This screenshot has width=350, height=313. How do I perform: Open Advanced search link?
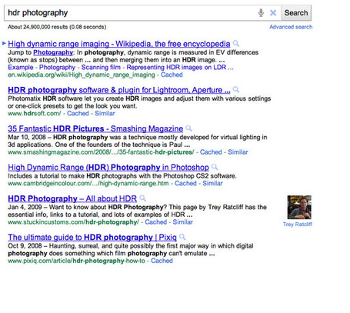(x=291, y=27)
